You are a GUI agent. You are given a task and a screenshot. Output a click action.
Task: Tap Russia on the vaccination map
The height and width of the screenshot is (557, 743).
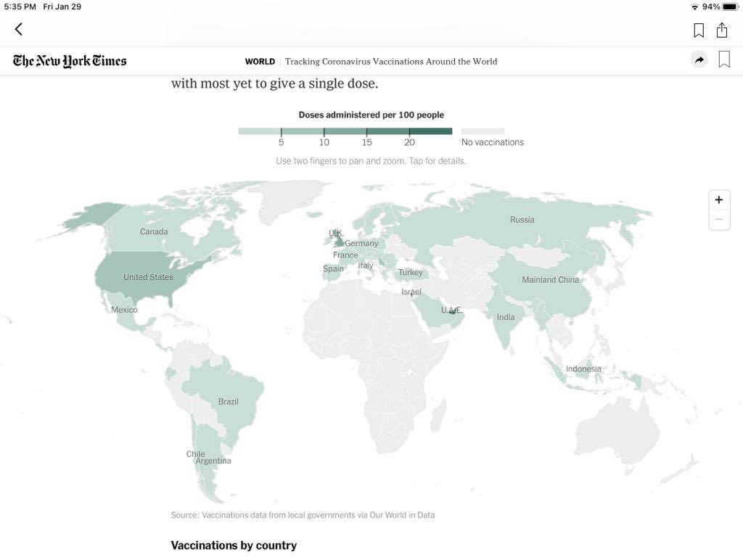522,220
